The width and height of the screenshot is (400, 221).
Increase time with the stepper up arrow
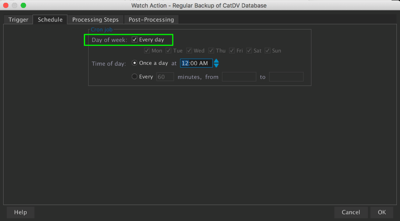tap(216, 61)
